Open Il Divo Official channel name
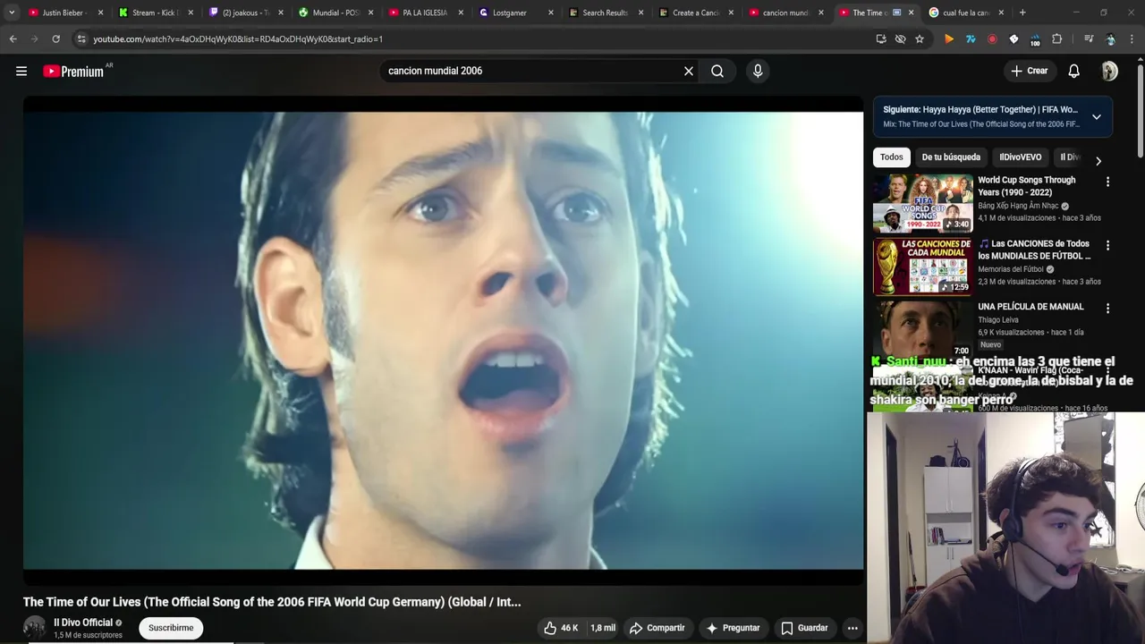Screen dimensions: 1145x644 [83, 623]
